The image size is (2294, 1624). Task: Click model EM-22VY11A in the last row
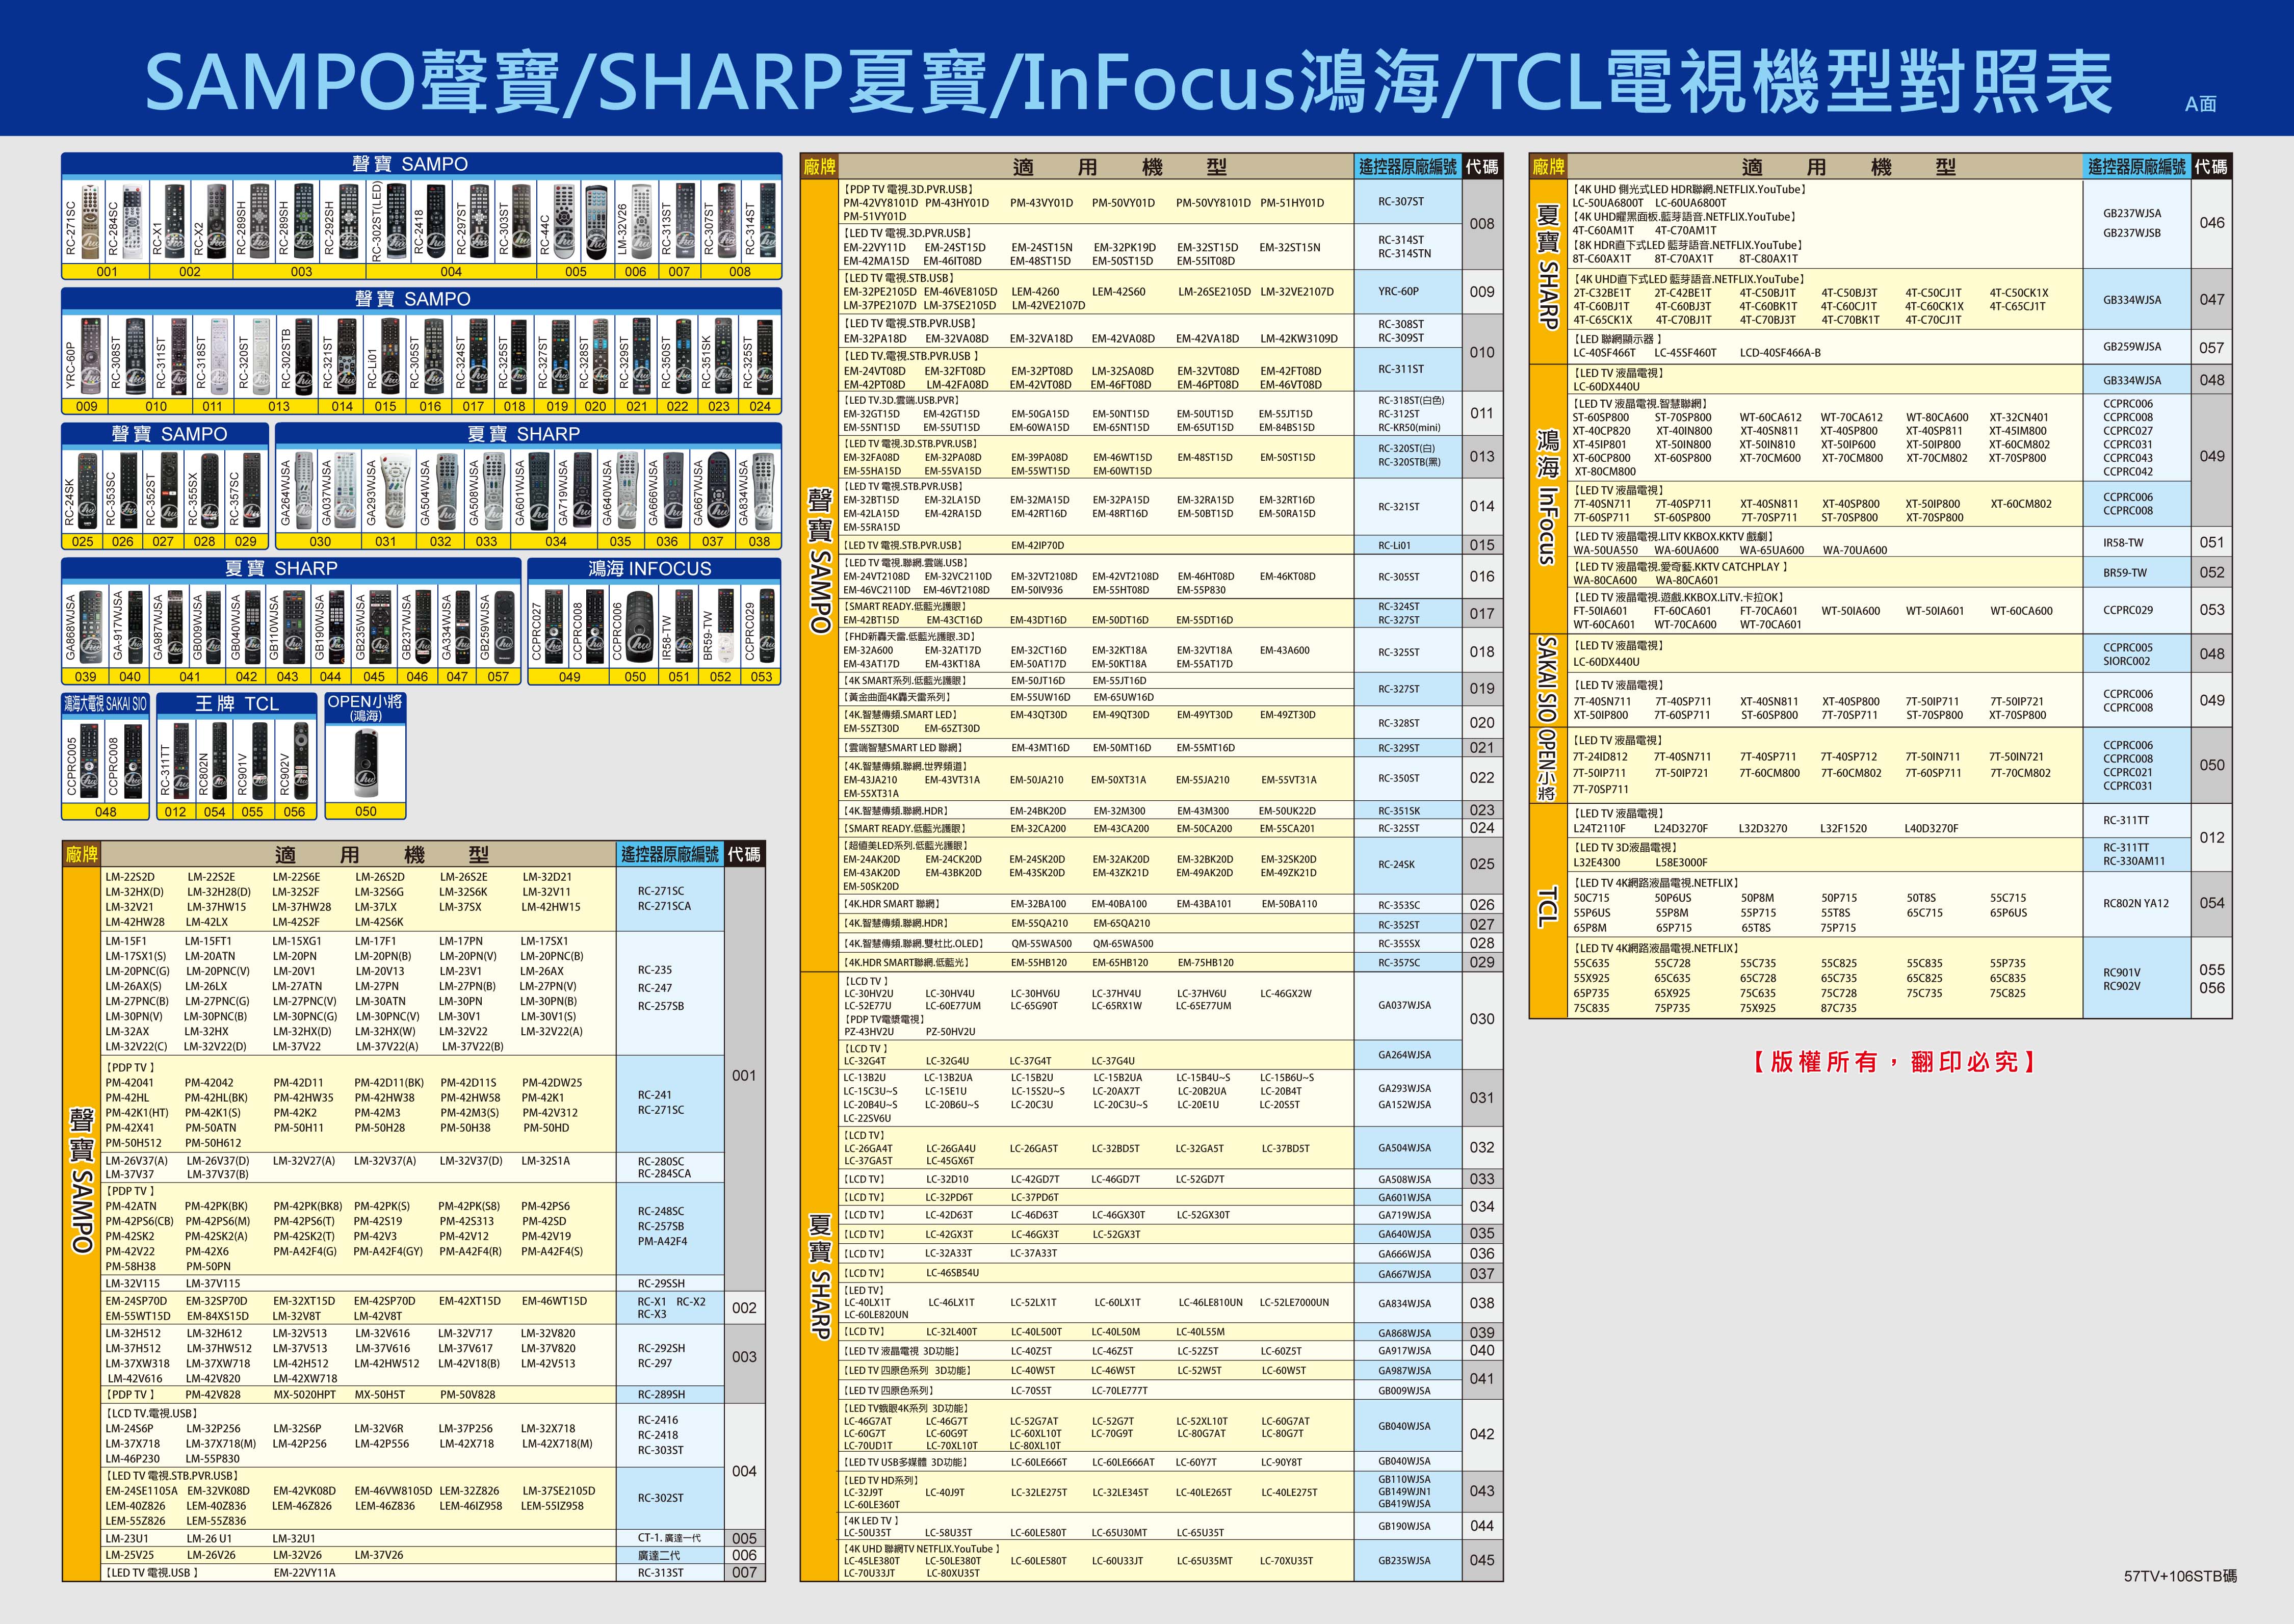305,1572
